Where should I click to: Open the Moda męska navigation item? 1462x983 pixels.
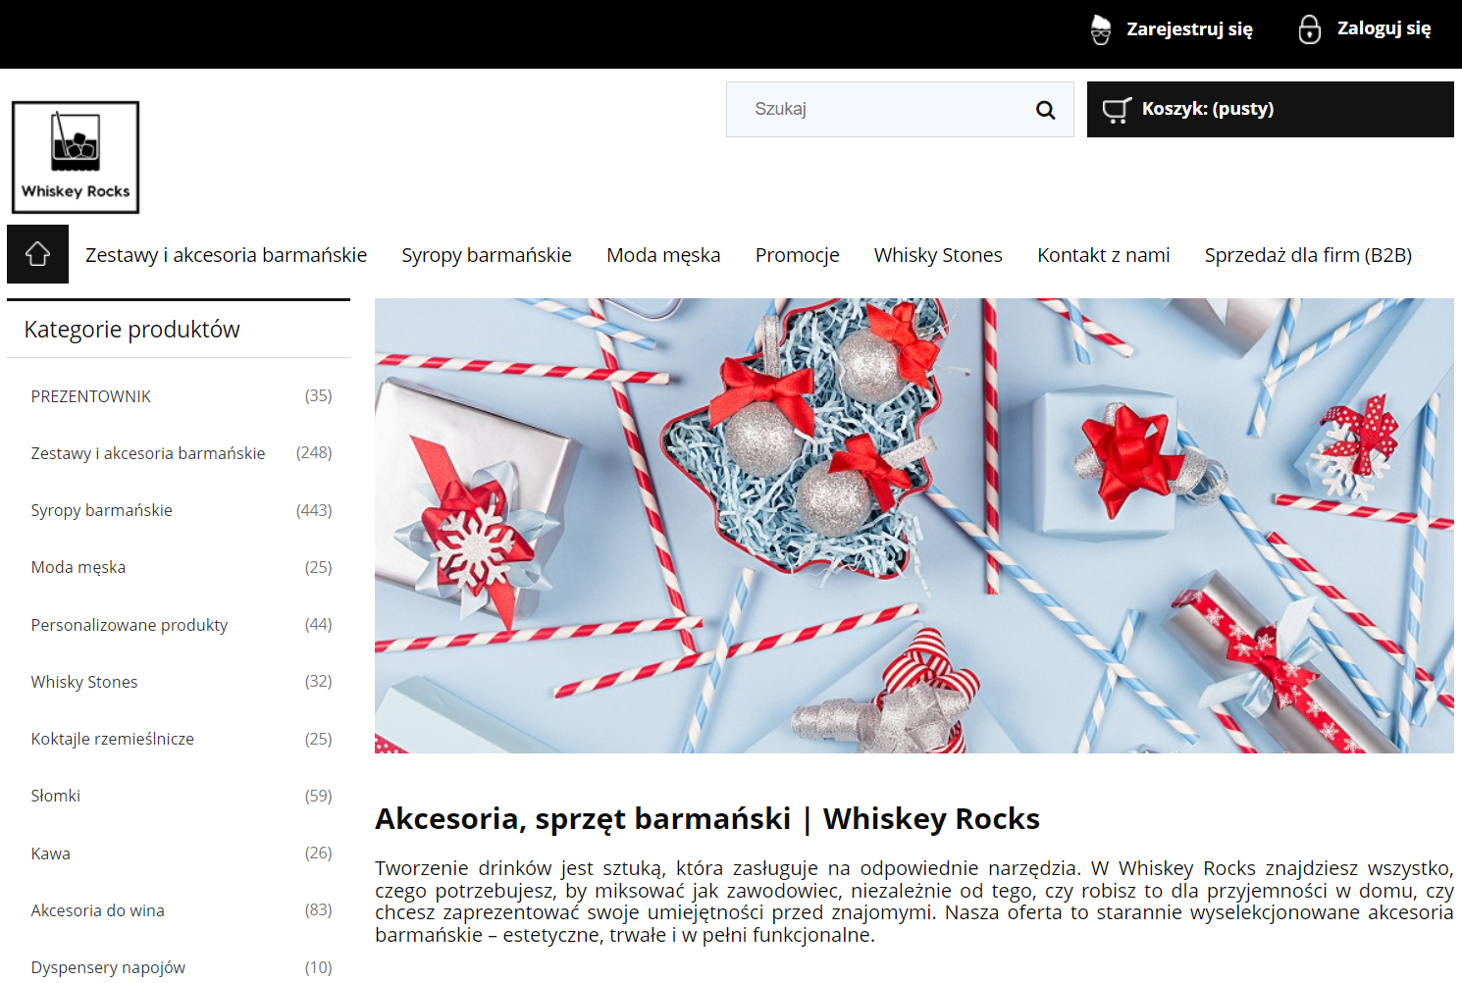click(x=663, y=254)
